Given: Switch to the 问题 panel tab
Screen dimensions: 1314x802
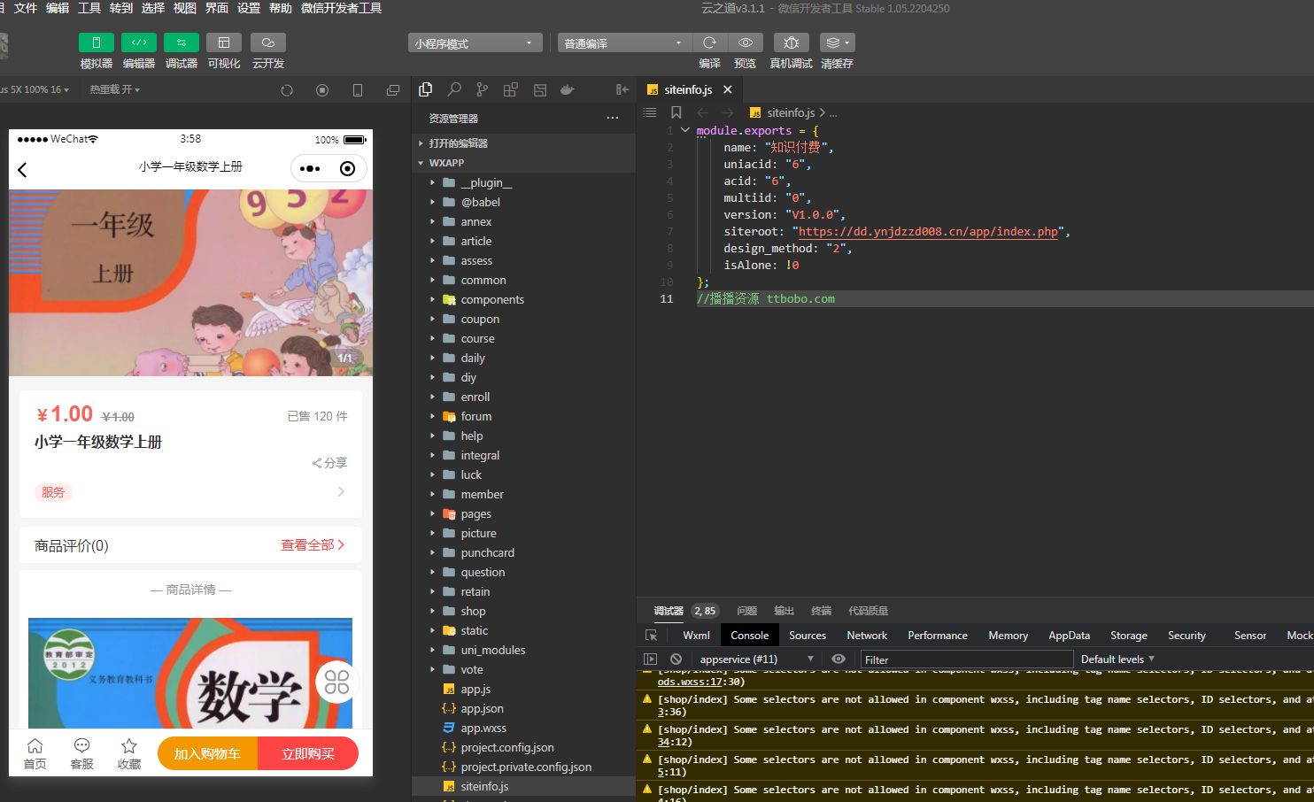Looking at the screenshot, I should pos(747,611).
